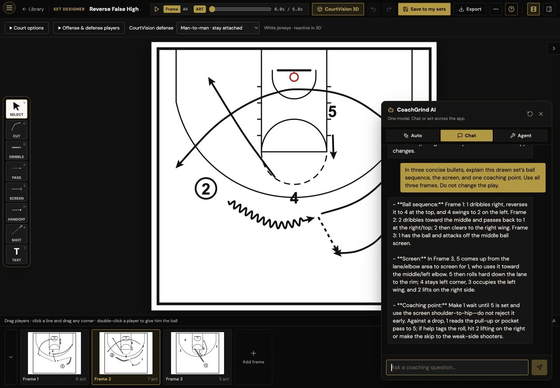Go back to Library

(33, 9)
